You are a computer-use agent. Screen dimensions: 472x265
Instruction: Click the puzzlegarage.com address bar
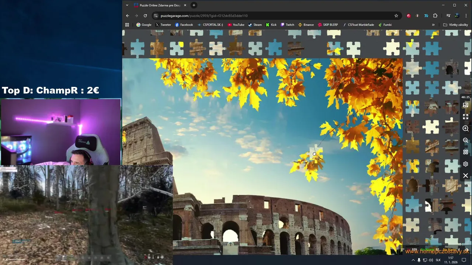277,16
